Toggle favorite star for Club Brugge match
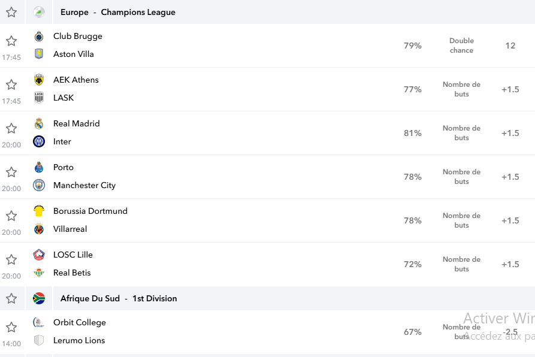Image resolution: width=535 pixels, height=357 pixels. (11, 41)
